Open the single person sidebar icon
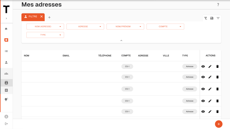The width and height of the screenshot is (230, 129). pos(6,62)
